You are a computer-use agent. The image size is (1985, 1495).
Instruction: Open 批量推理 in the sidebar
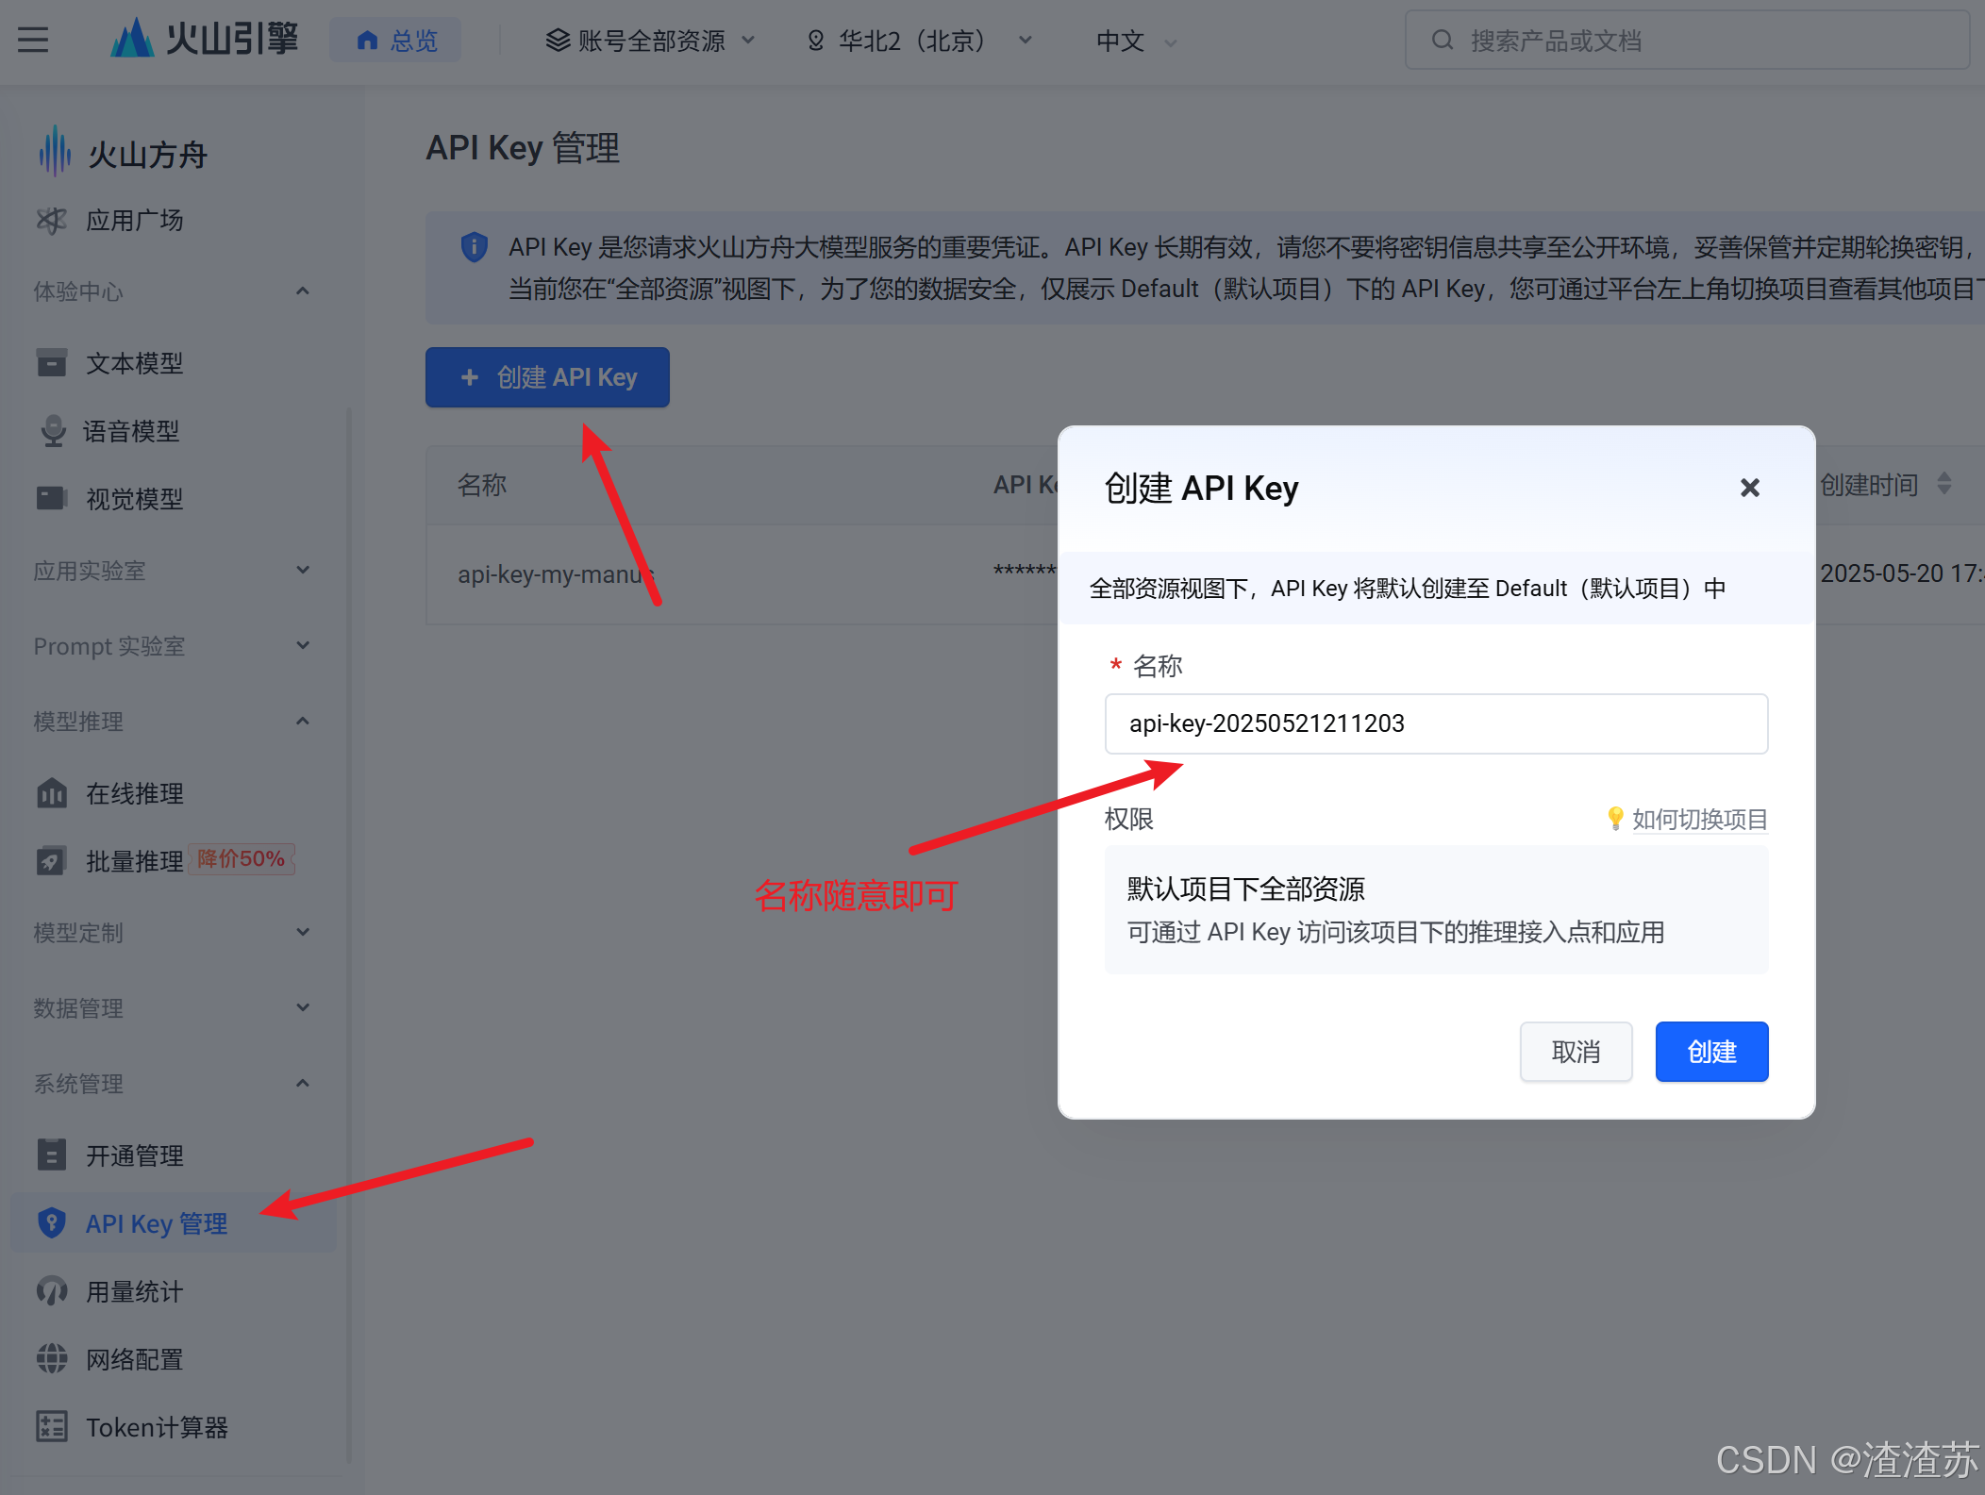coord(134,861)
